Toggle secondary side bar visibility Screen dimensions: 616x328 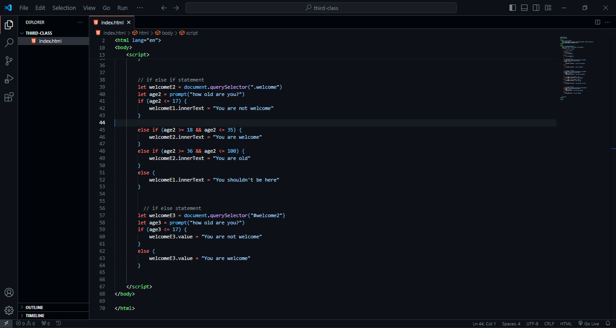pyautogui.click(x=536, y=8)
